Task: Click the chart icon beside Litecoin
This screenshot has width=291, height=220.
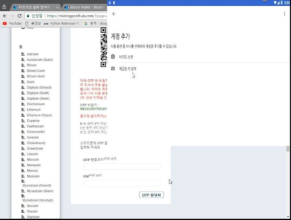Action: click(x=23, y=154)
